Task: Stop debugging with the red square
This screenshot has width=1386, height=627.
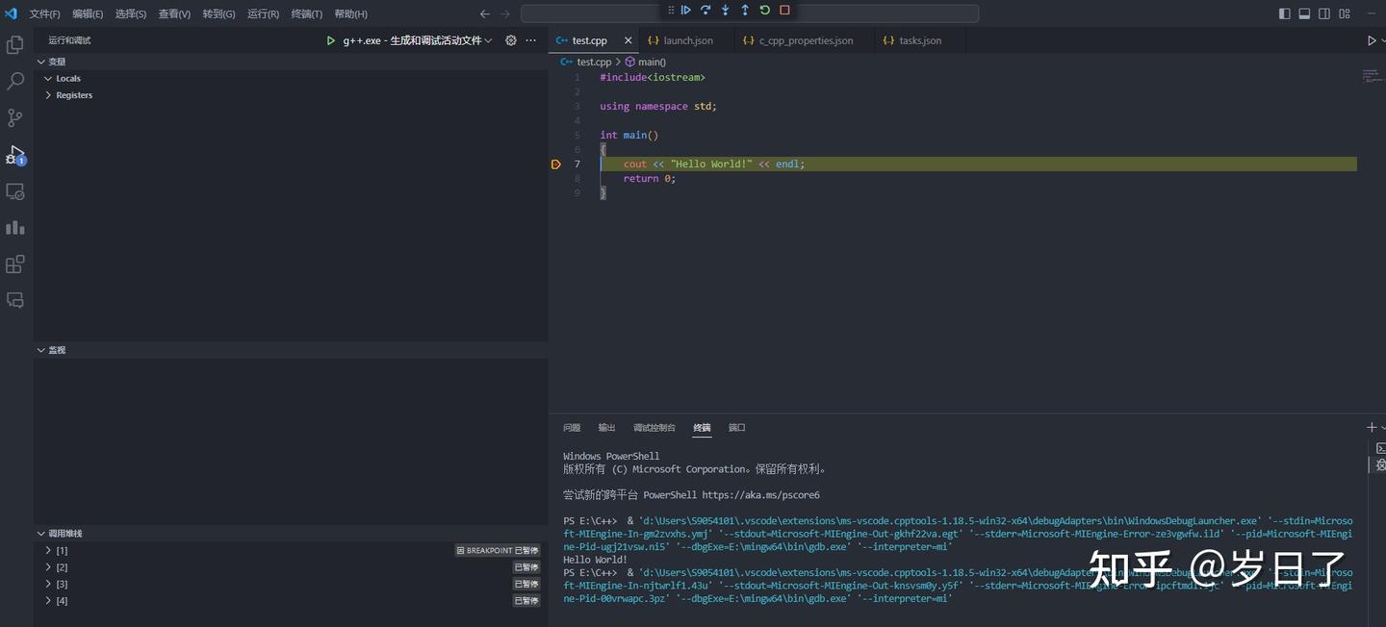Action: coord(784,10)
